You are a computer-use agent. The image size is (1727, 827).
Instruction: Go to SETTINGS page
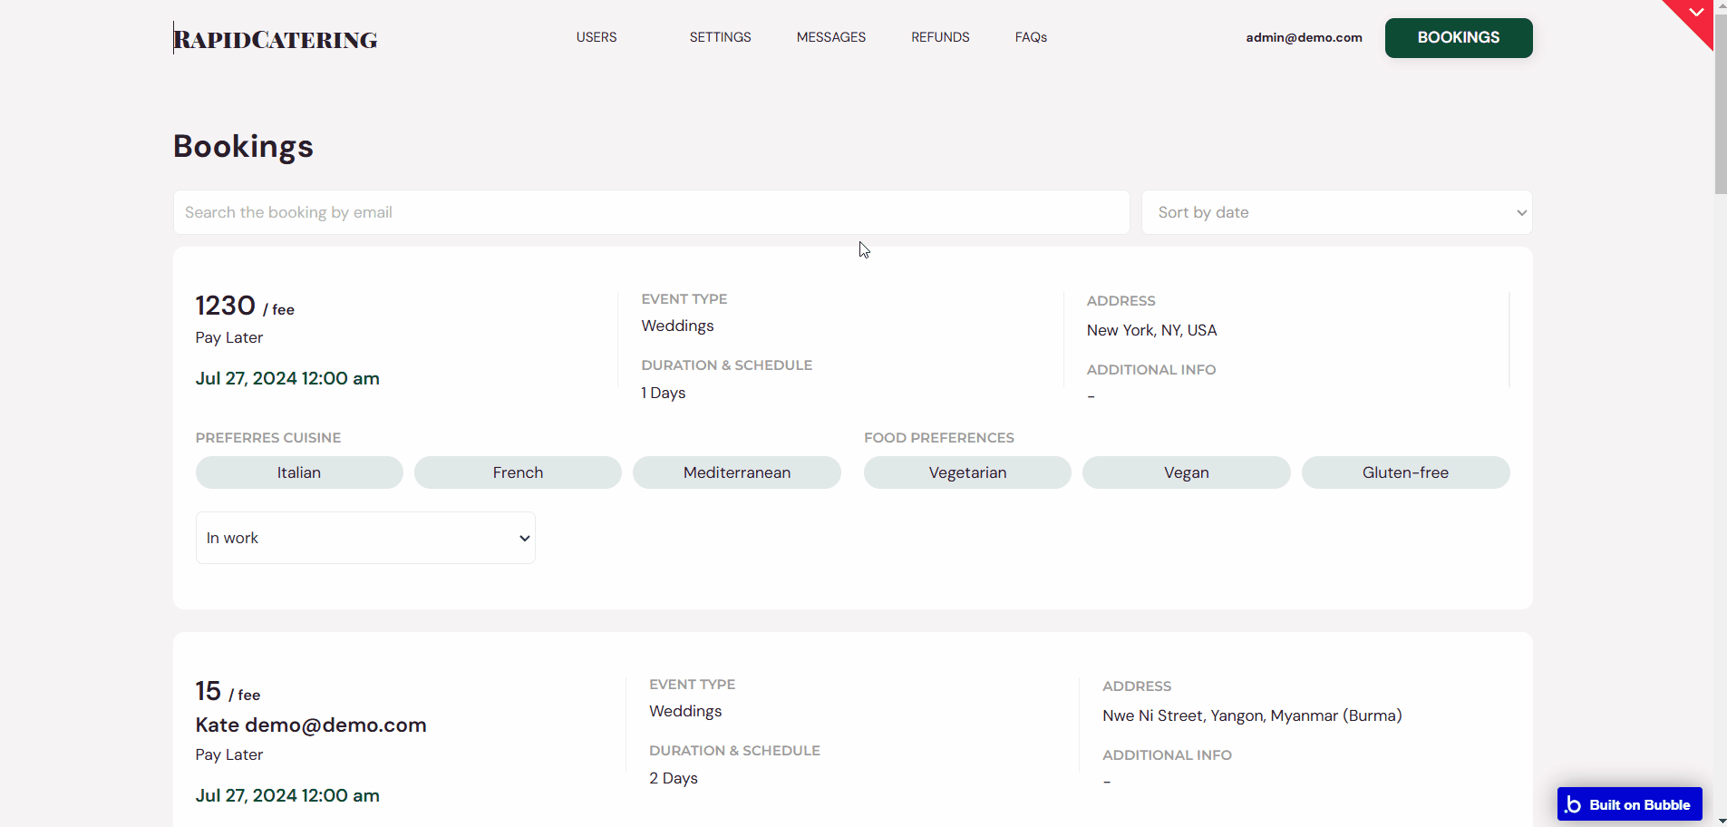click(x=720, y=37)
